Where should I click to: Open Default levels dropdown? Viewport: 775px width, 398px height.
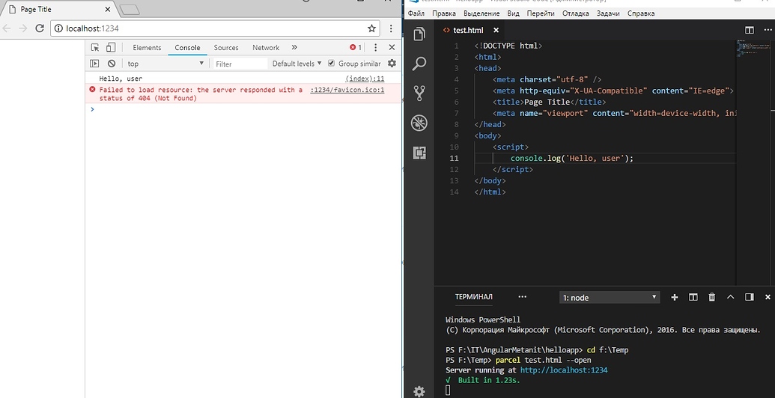[297, 63]
